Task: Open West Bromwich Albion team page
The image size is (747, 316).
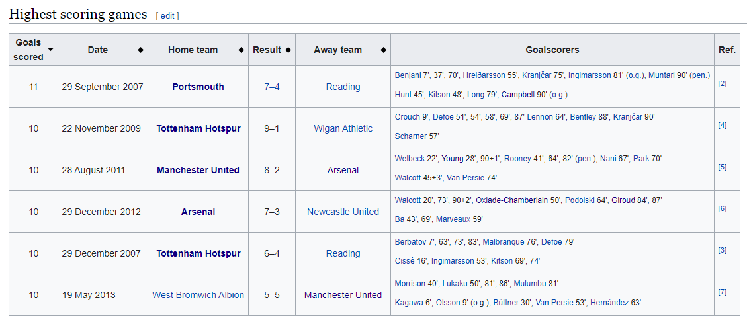Action: (198, 295)
